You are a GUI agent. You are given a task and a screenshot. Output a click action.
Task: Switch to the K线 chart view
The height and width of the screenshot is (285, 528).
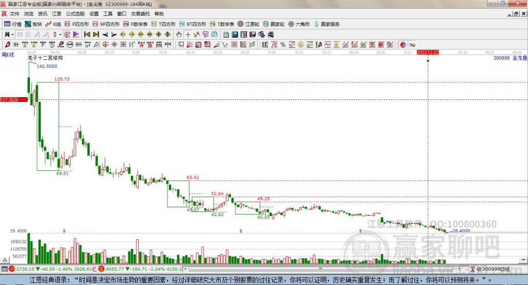[53, 24]
